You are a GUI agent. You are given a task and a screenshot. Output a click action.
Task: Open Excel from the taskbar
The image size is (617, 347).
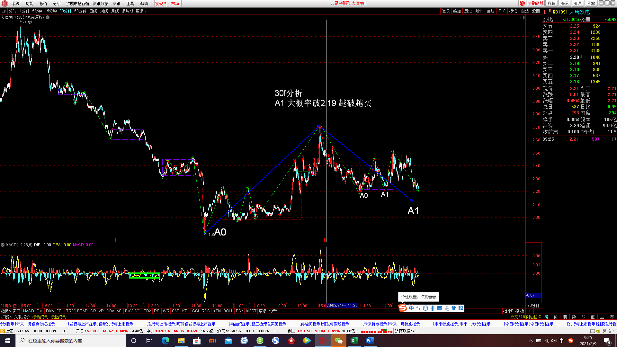(x=354, y=341)
